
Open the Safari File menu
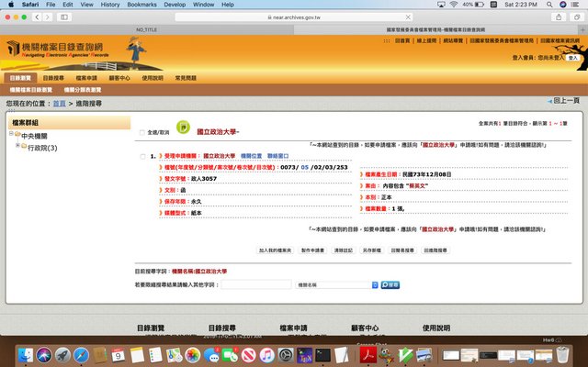tap(51, 5)
